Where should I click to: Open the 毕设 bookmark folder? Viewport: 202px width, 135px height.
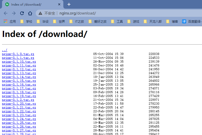[43, 21]
